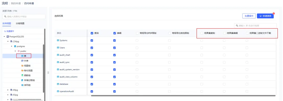Click the 外表 foreign table icon
Screen dimensions: 283x101
coord(22,61)
